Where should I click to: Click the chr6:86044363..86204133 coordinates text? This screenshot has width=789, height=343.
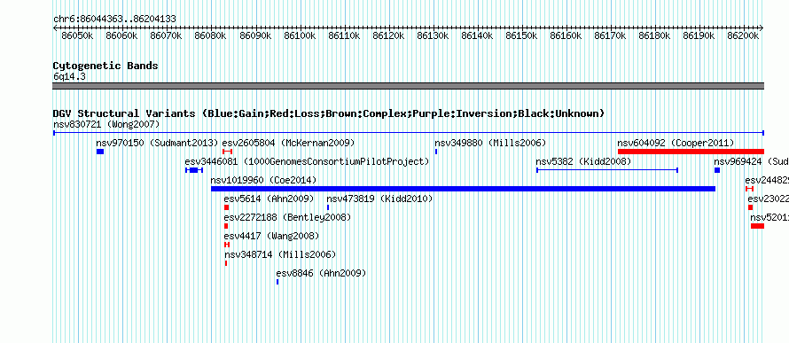(x=114, y=19)
